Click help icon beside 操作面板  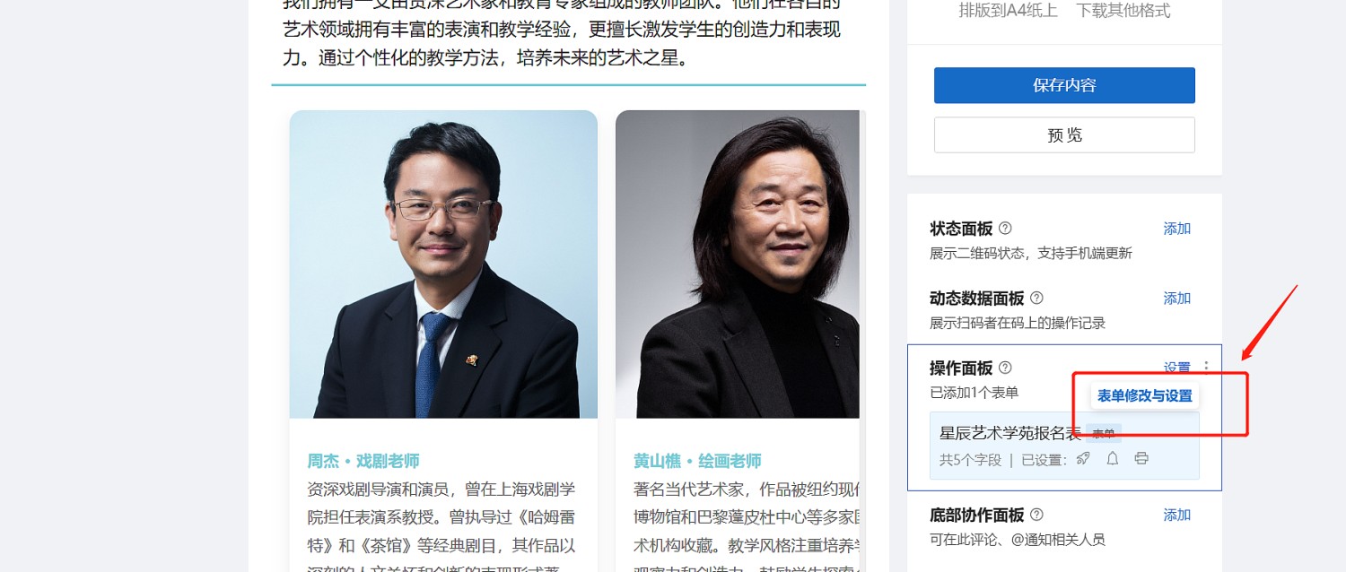pyautogui.click(x=1005, y=368)
